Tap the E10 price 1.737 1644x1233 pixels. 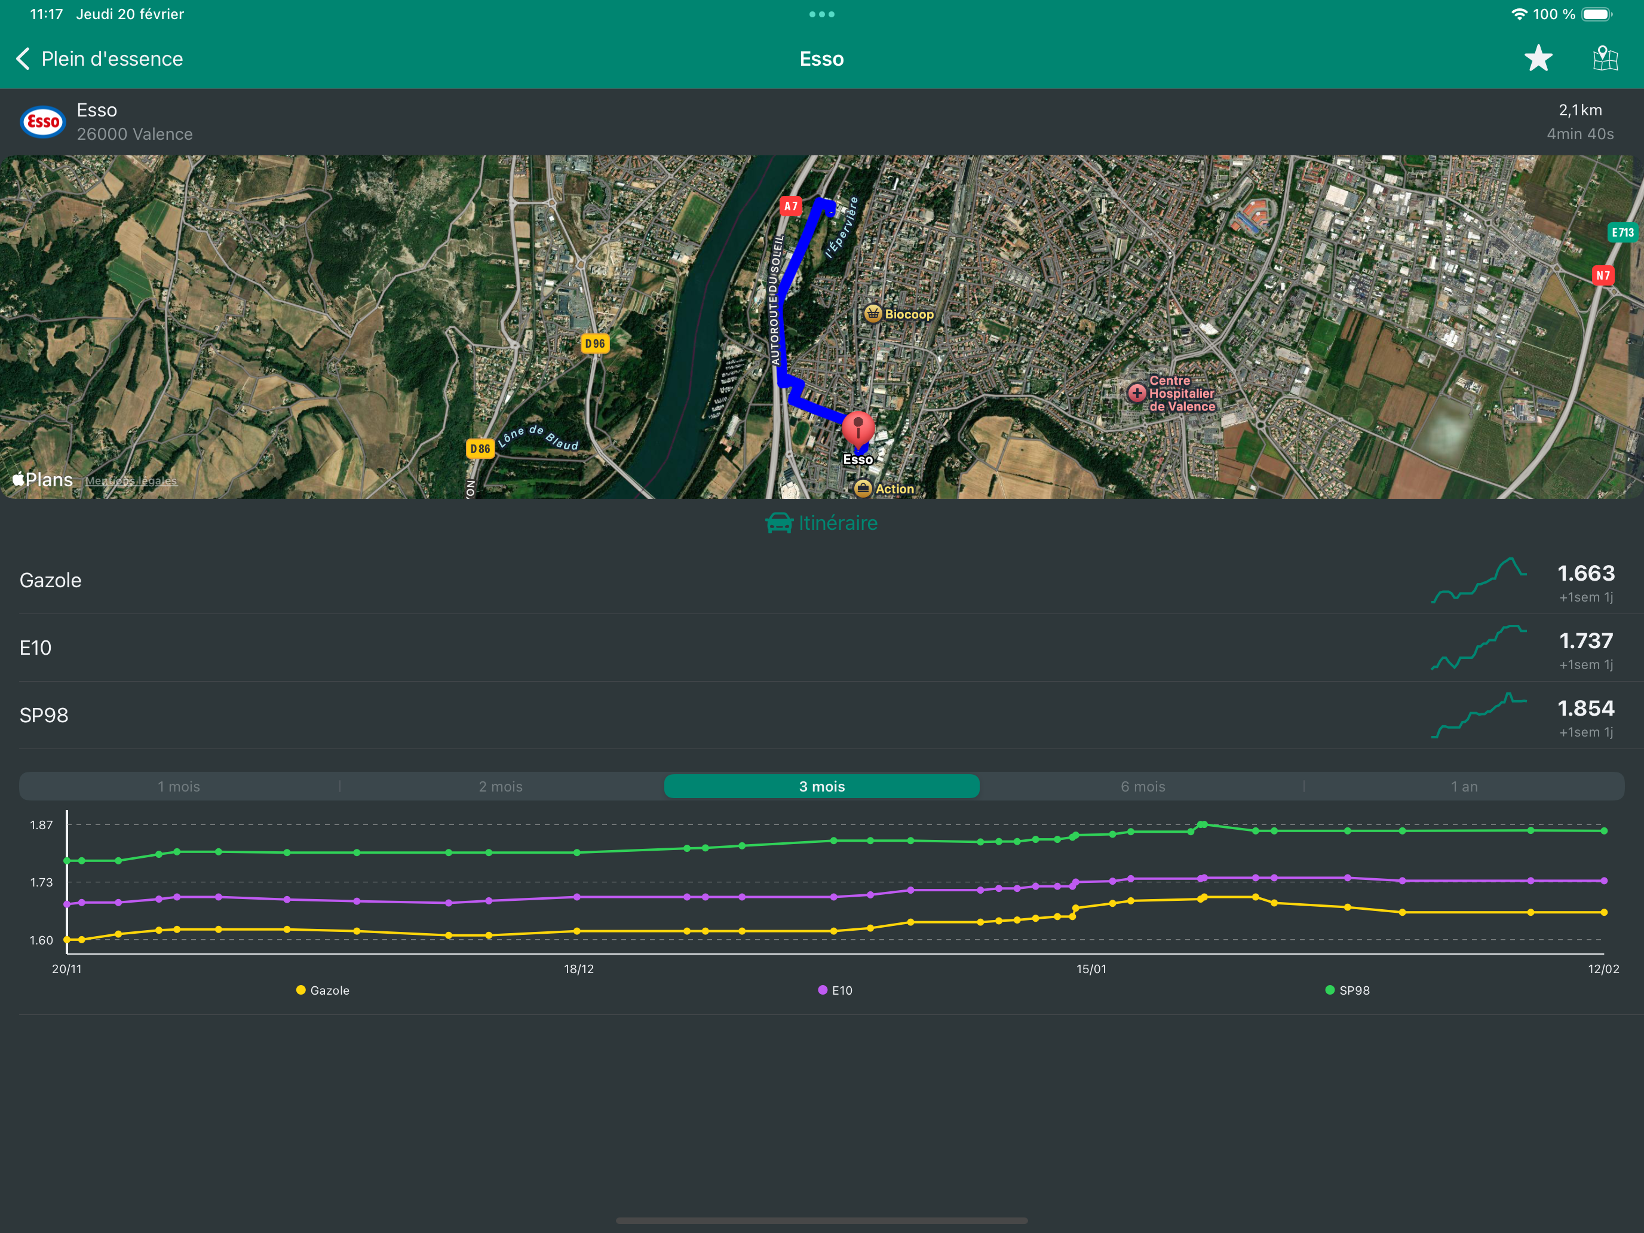point(1586,640)
